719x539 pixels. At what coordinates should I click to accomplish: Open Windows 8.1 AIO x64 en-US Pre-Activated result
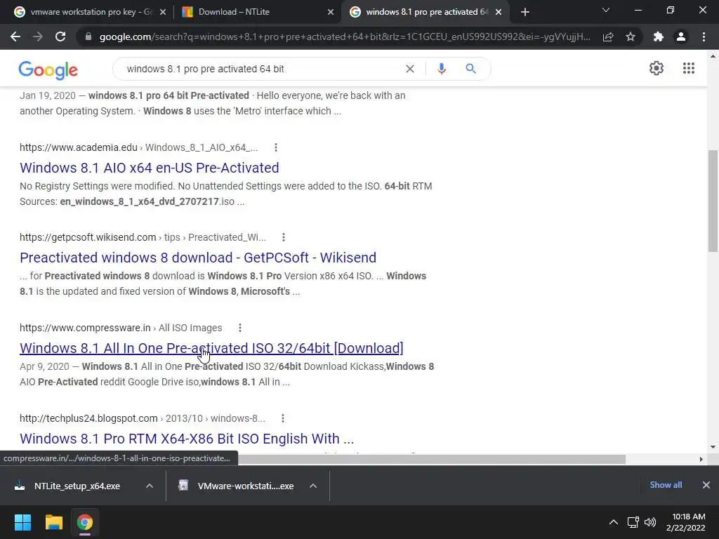point(149,168)
